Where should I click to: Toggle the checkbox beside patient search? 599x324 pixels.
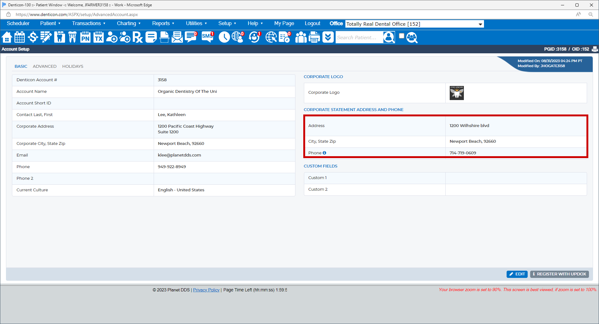(401, 36)
